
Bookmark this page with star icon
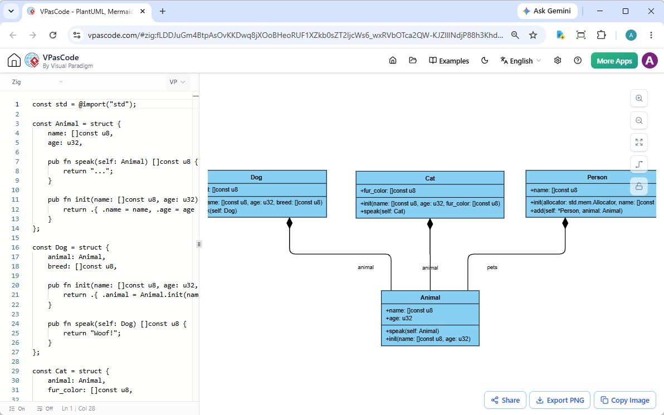[x=533, y=35]
